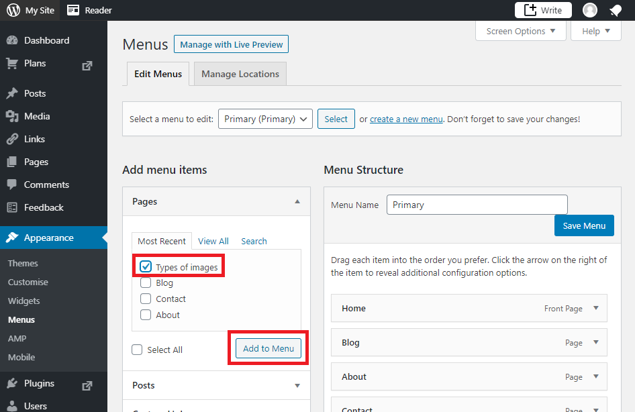Check the About page checkbox
This screenshot has width=635, height=412.
[x=146, y=315]
